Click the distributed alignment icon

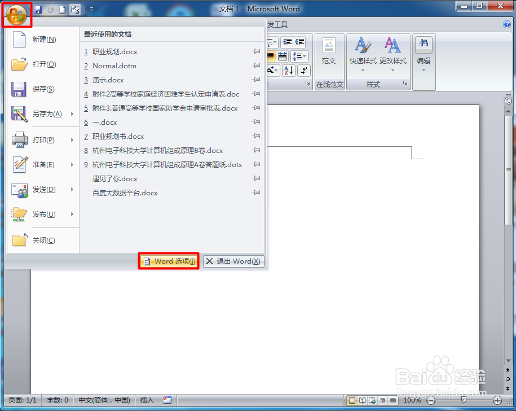[283, 56]
